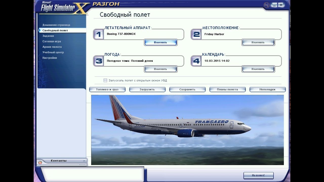Click the number 1 aircraft step icon
Image resolution: width=324 pixels, height=182 pixels.
[x=99, y=34]
